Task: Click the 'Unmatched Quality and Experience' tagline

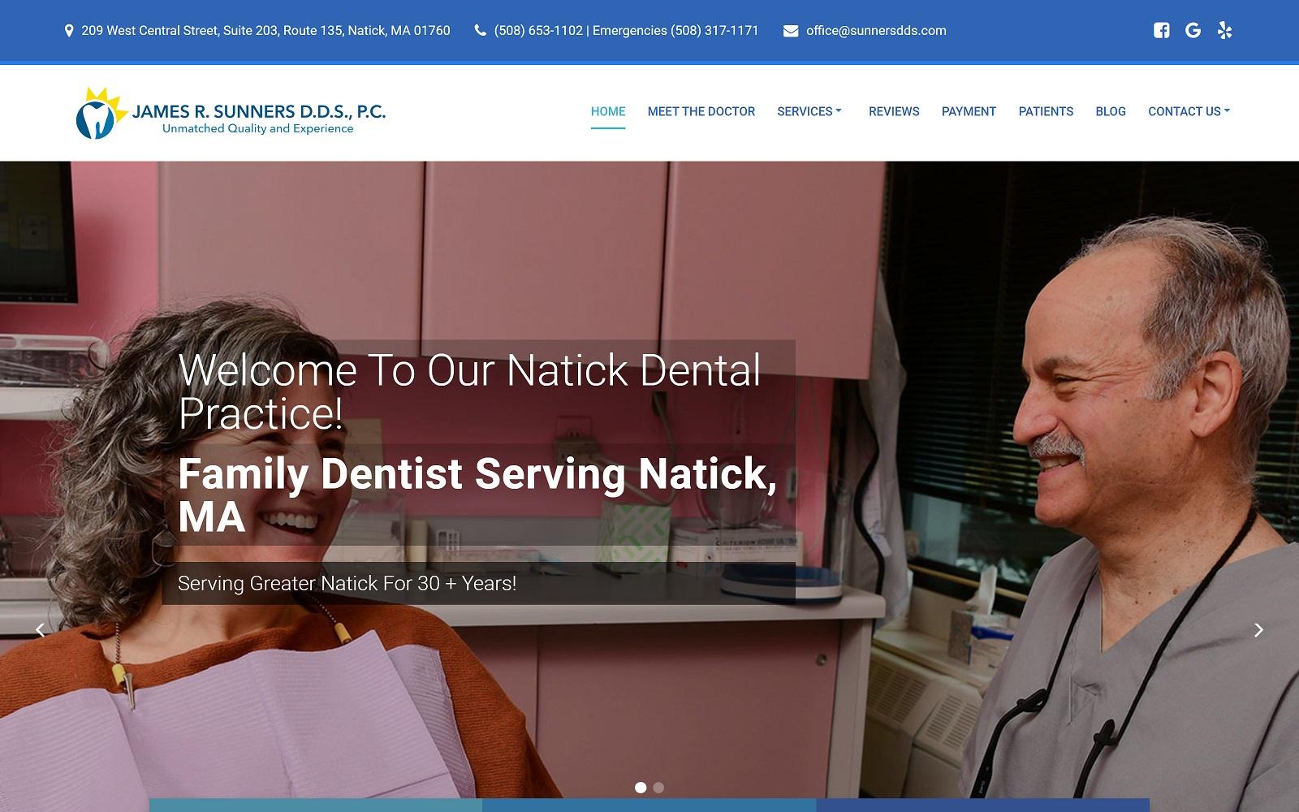Action: 258,128
